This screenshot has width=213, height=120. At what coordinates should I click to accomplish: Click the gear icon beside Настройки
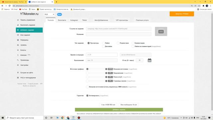tap(18, 65)
